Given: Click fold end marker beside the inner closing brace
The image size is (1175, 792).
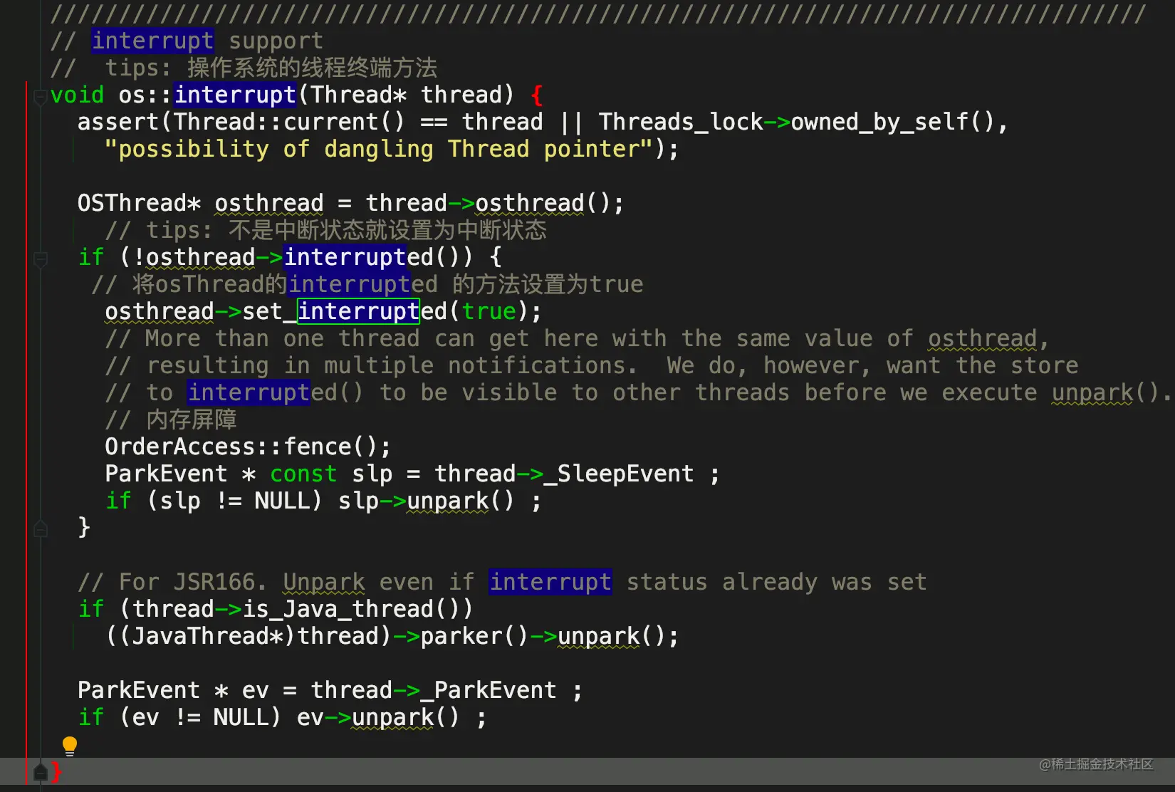Looking at the screenshot, I should click(41, 528).
